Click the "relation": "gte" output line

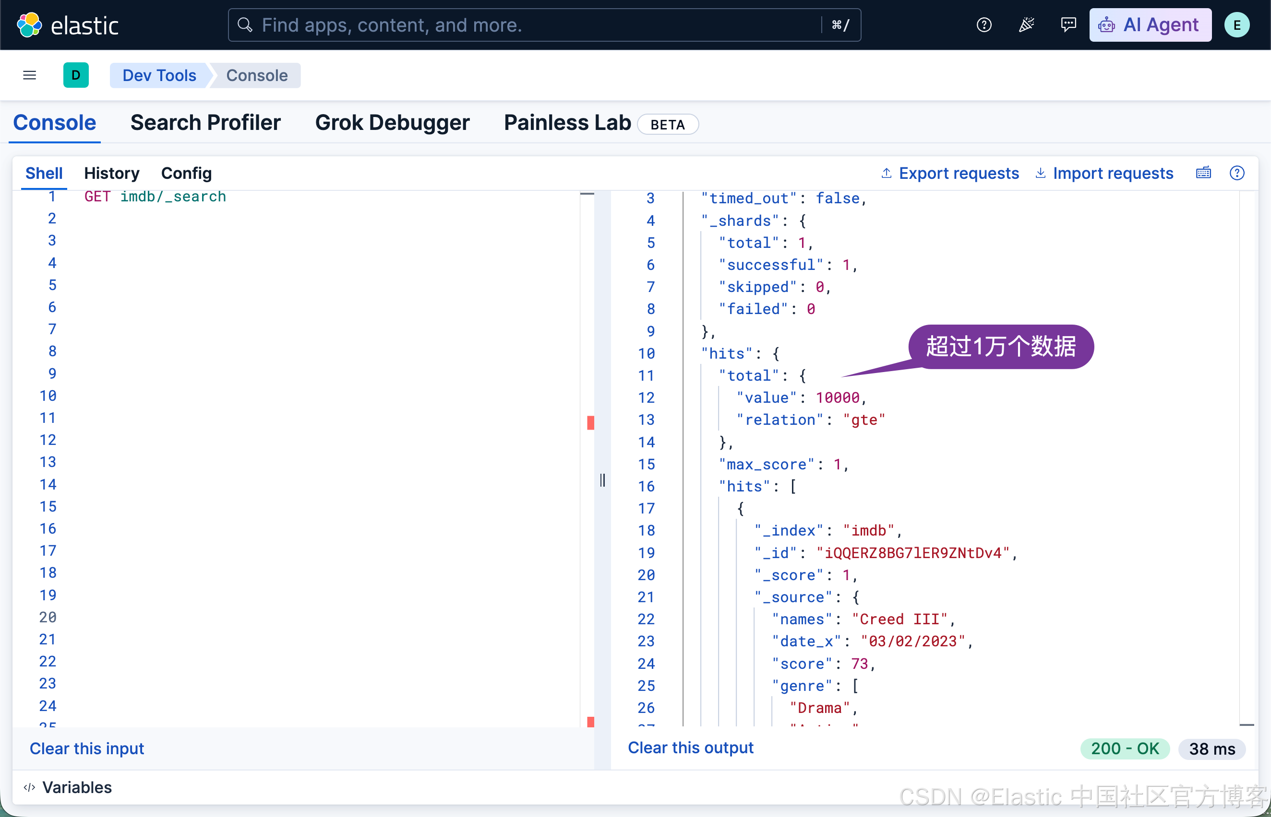point(811,420)
